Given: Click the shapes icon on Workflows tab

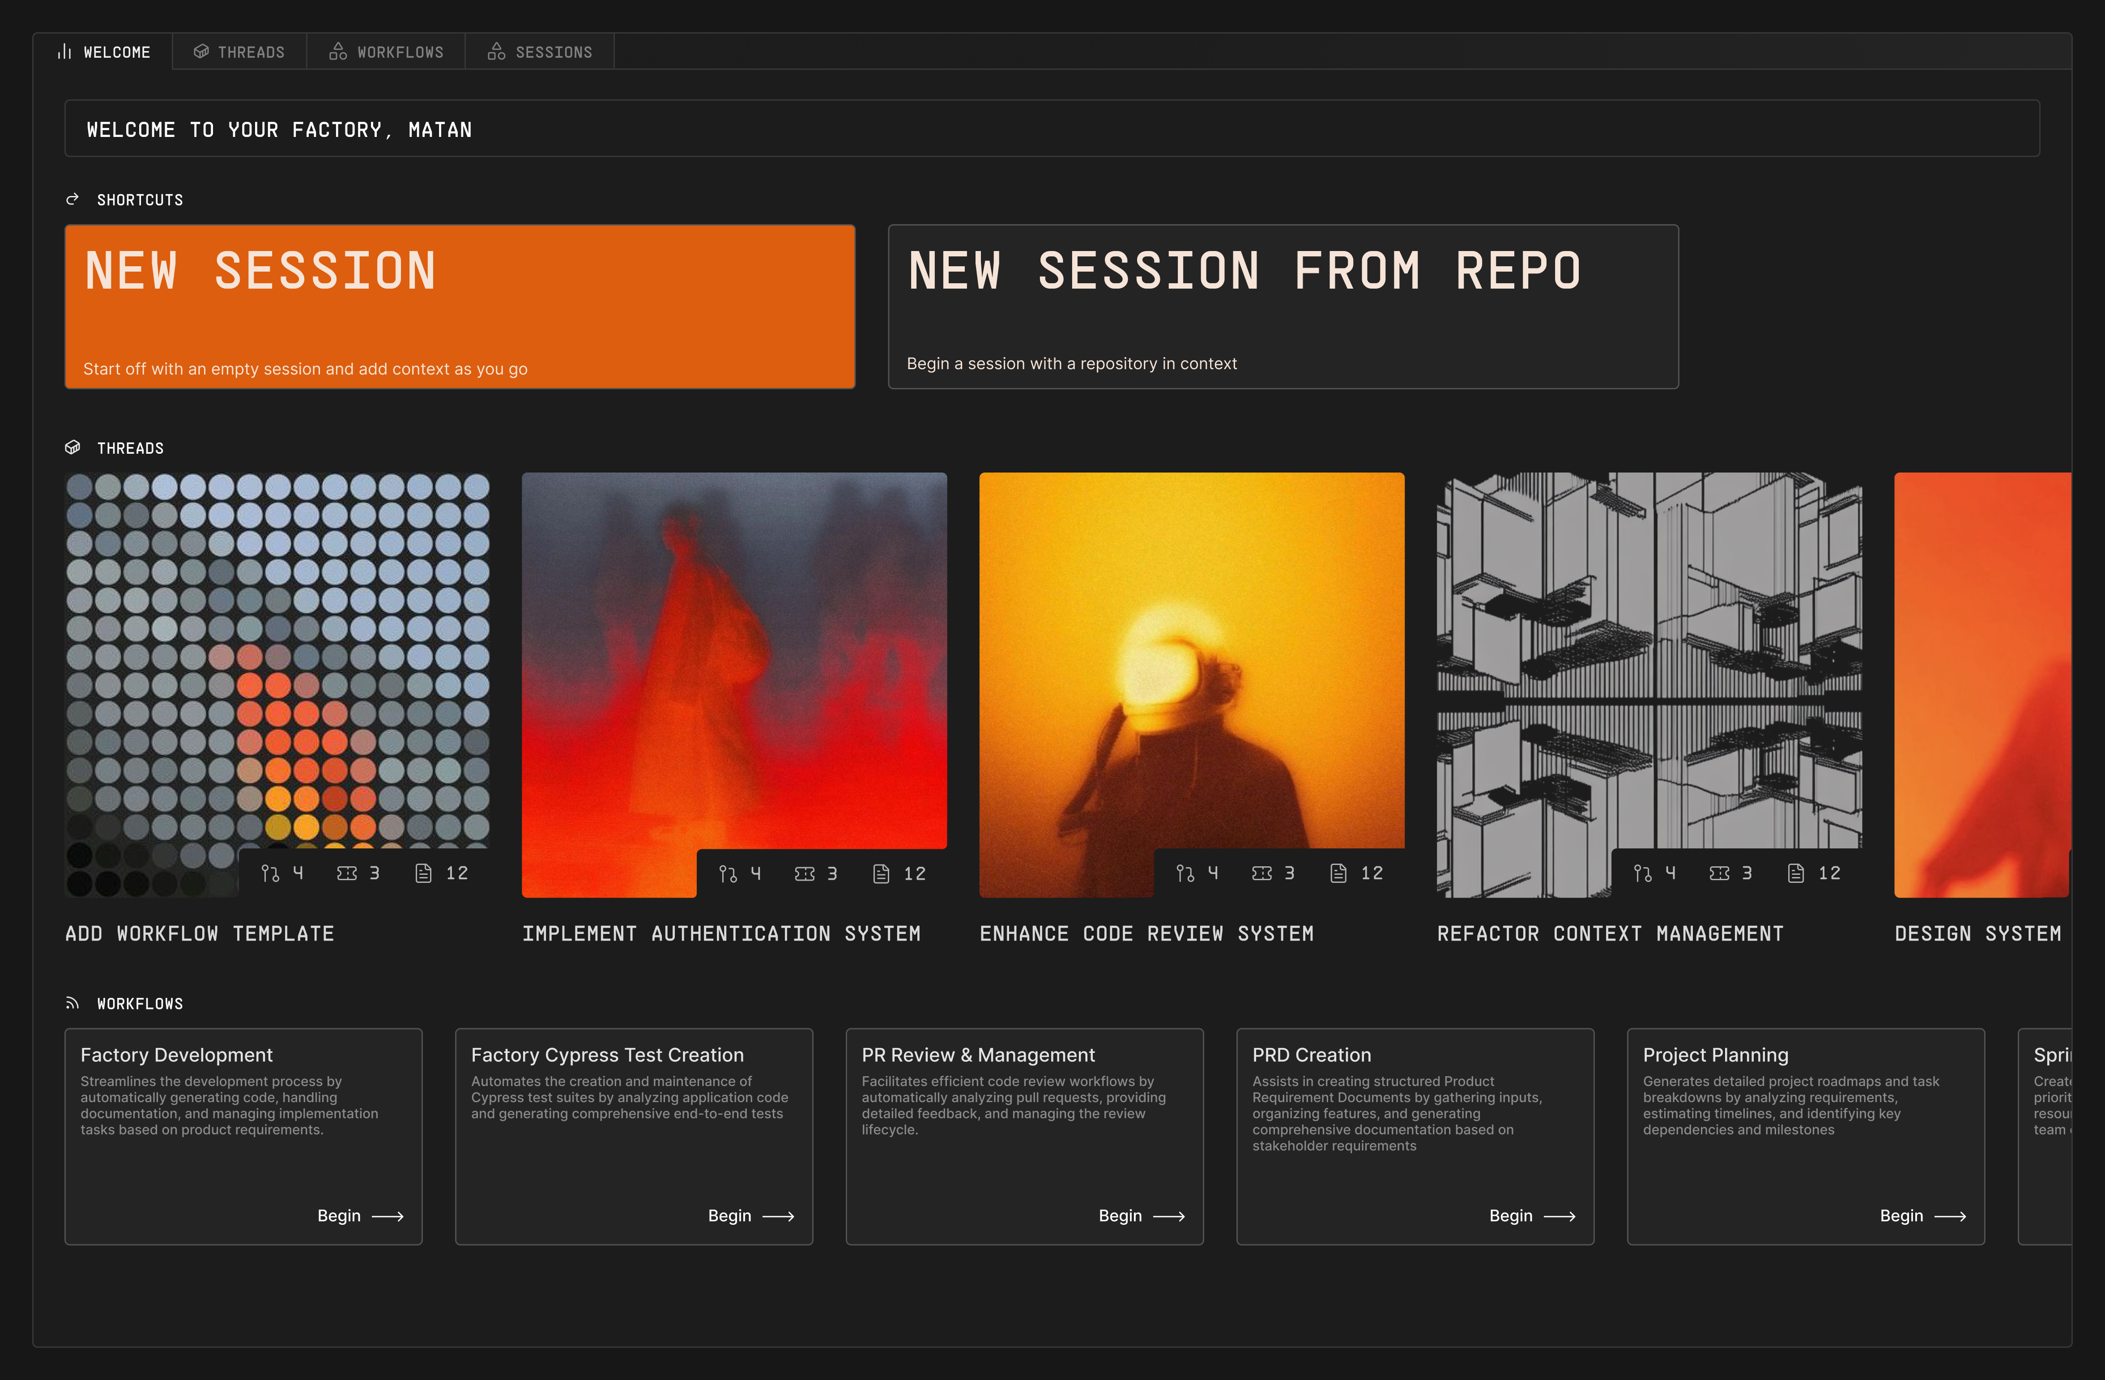Looking at the screenshot, I should [x=338, y=52].
